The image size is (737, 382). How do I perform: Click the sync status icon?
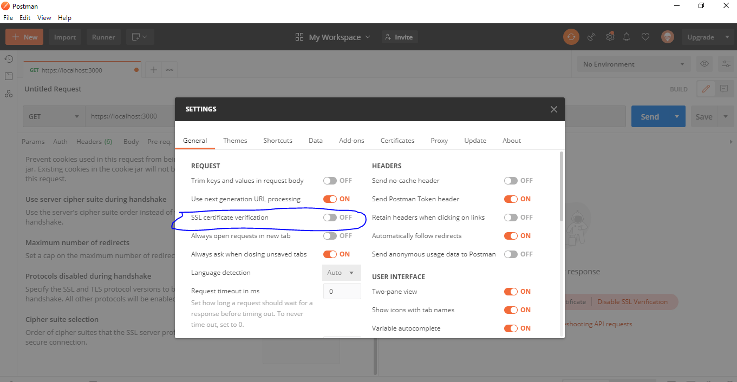pyautogui.click(x=571, y=37)
